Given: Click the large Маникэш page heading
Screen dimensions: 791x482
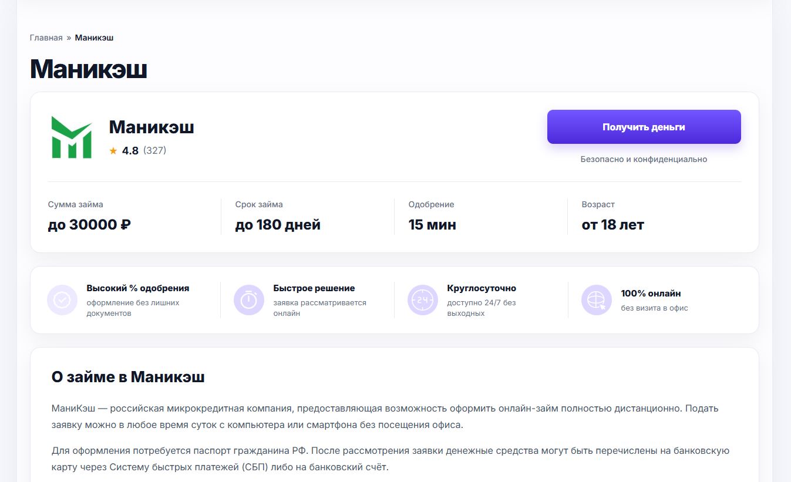Looking at the screenshot, I should [88, 69].
